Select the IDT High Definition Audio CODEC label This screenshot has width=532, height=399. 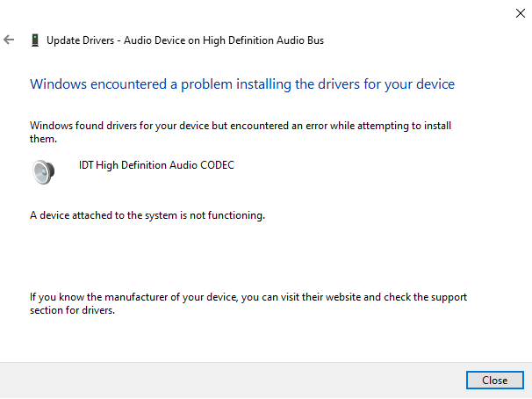click(156, 164)
